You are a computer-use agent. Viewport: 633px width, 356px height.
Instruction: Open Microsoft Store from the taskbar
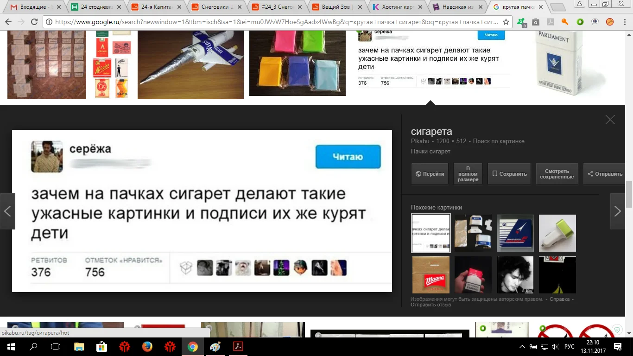tap(101, 346)
